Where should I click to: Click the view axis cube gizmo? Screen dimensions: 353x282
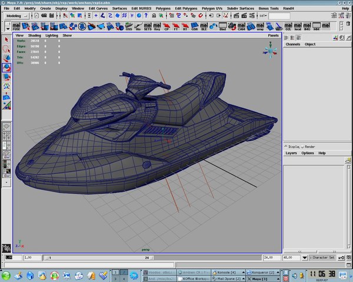click(x=270, y=51)
